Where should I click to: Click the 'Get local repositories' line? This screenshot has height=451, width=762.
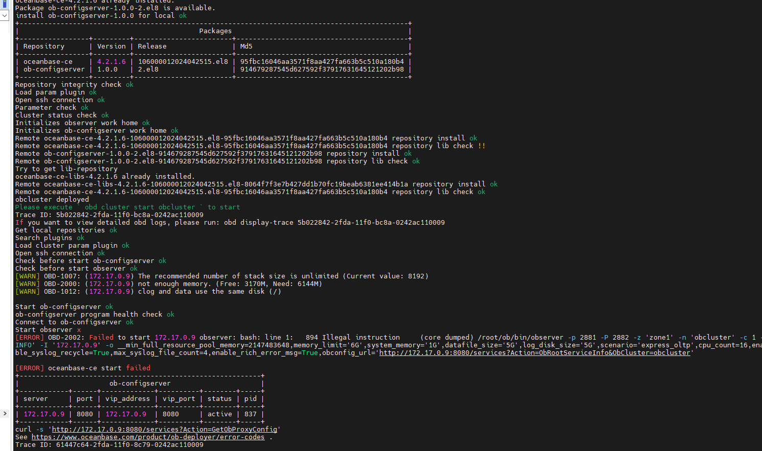[66, 230]
